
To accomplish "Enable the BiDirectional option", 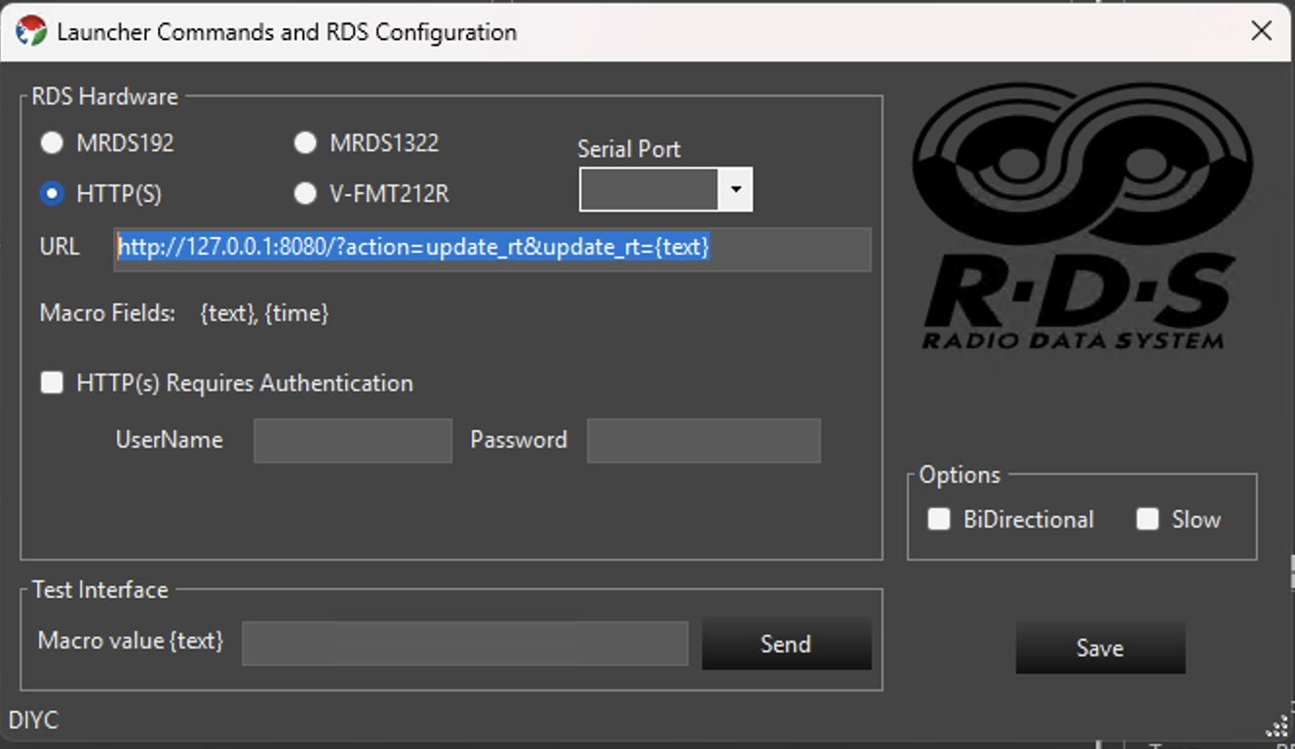I will point(938,519).
